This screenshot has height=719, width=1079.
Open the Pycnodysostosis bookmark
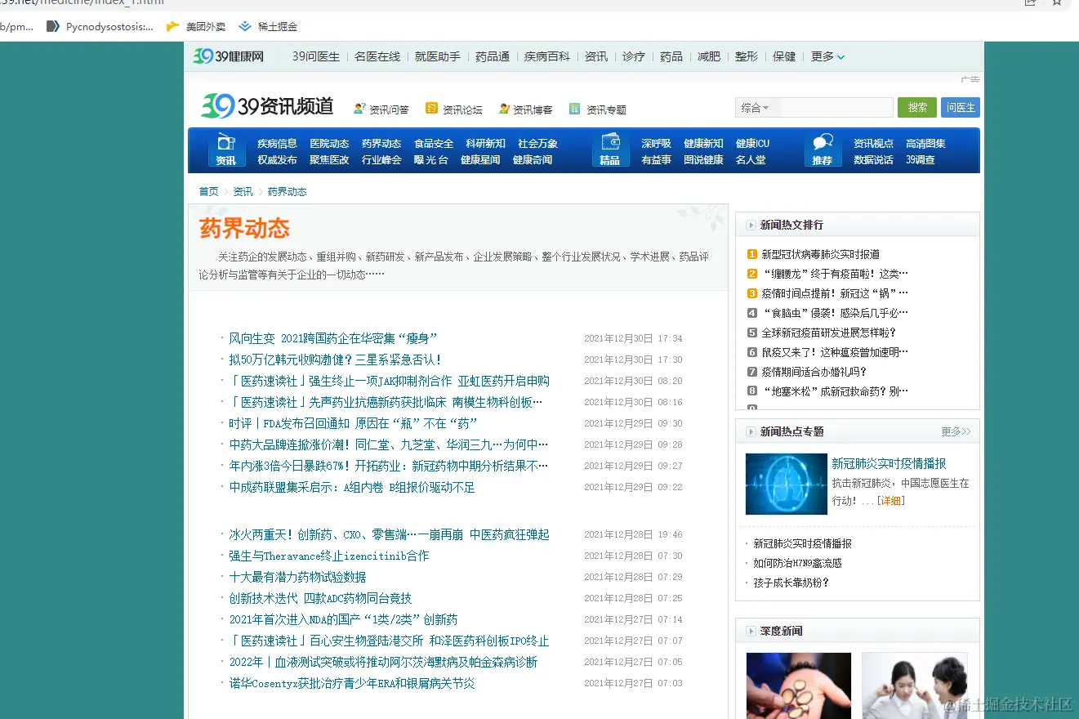[100, 26]
